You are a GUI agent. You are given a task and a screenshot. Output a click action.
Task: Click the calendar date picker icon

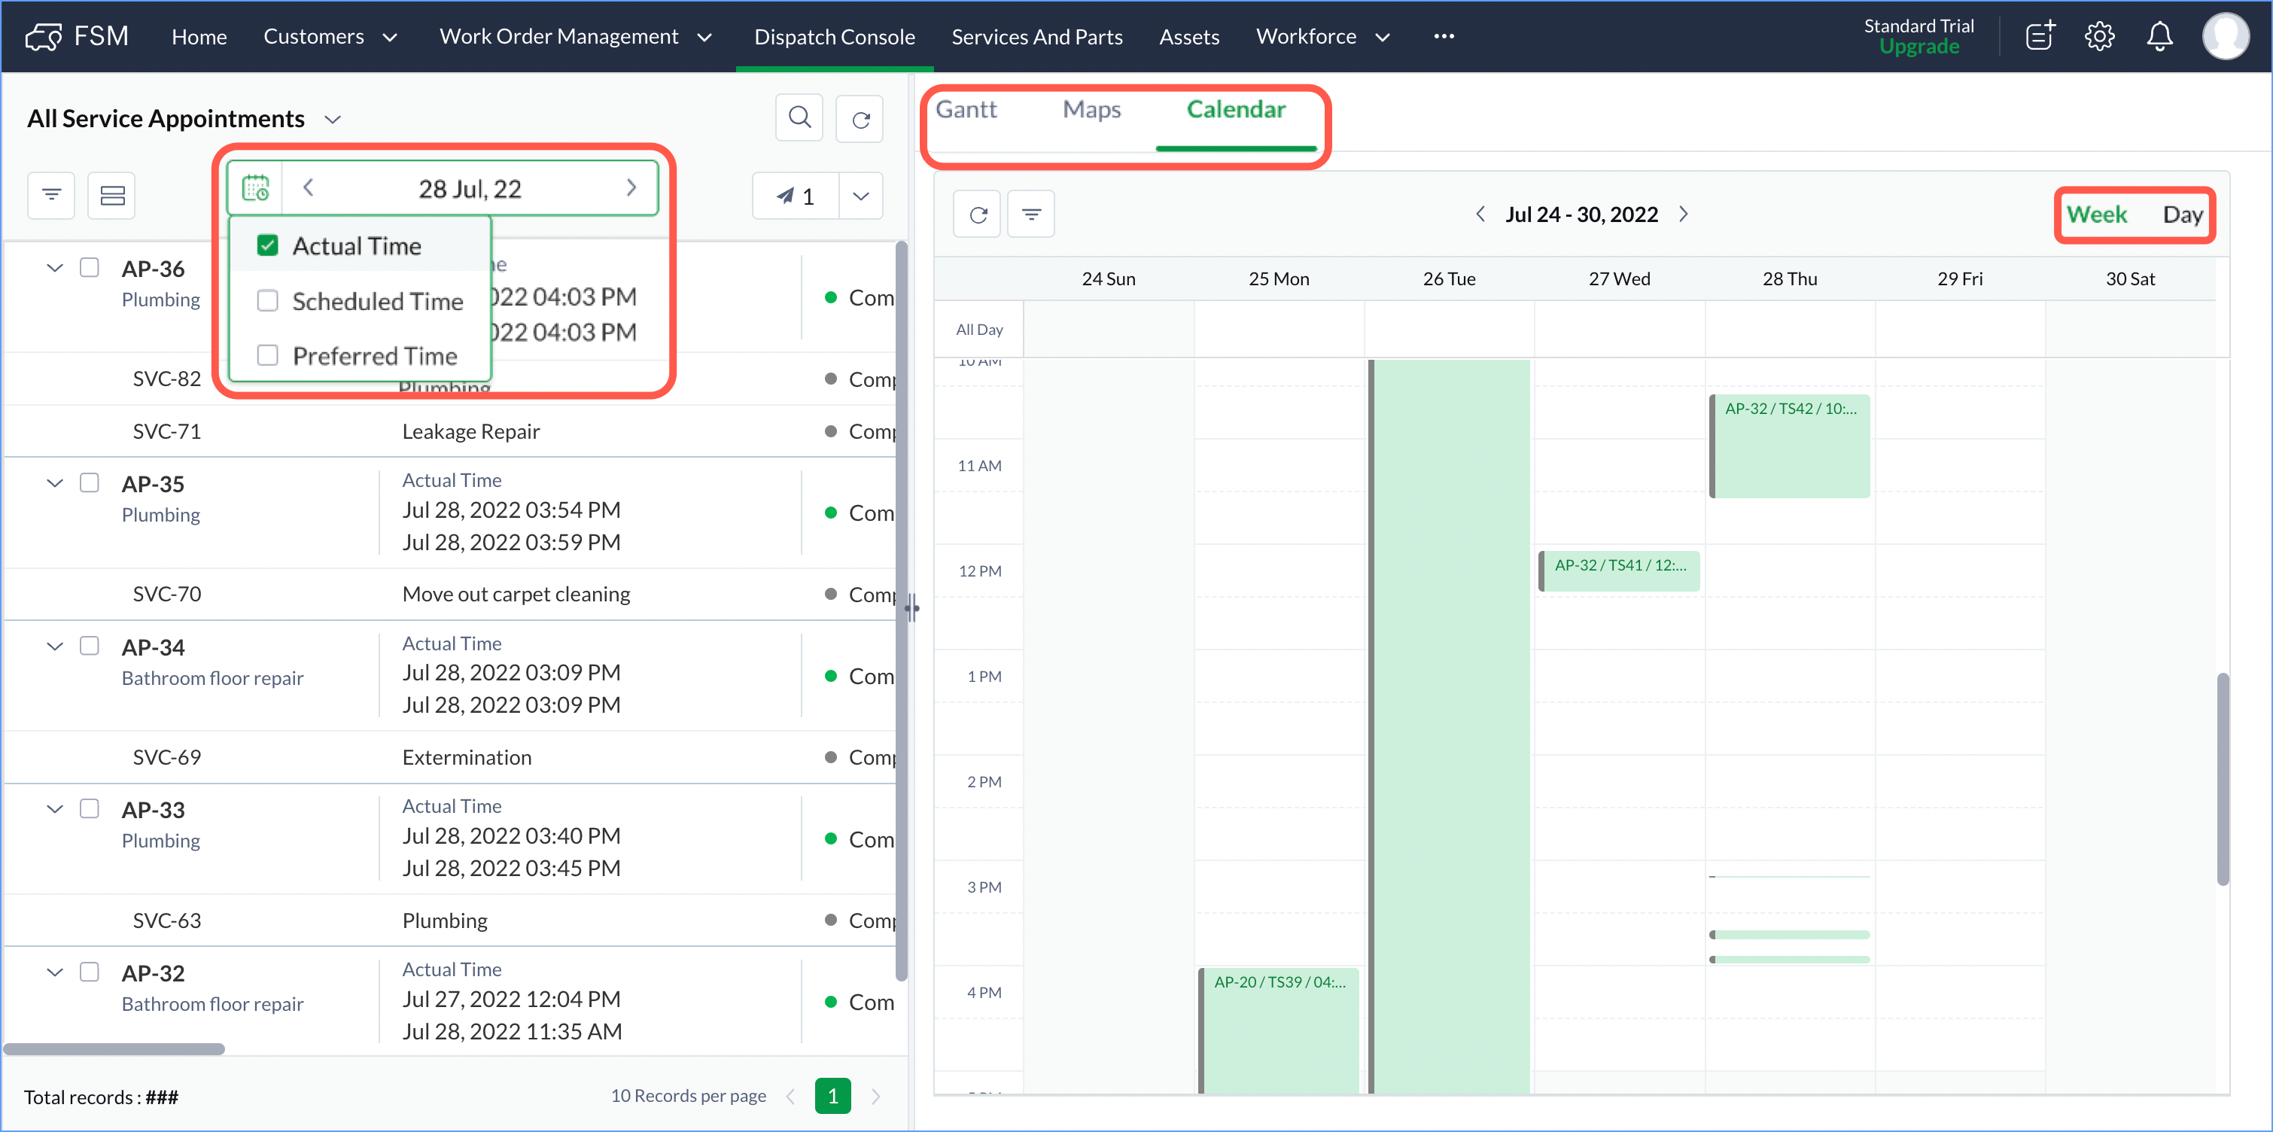pos(255,188)
